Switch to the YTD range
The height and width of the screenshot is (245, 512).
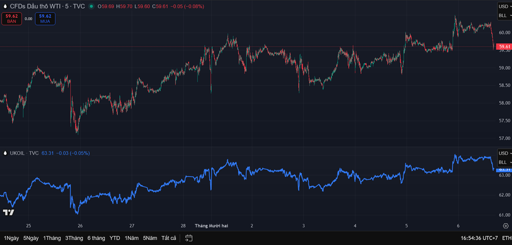click(114, 238)
